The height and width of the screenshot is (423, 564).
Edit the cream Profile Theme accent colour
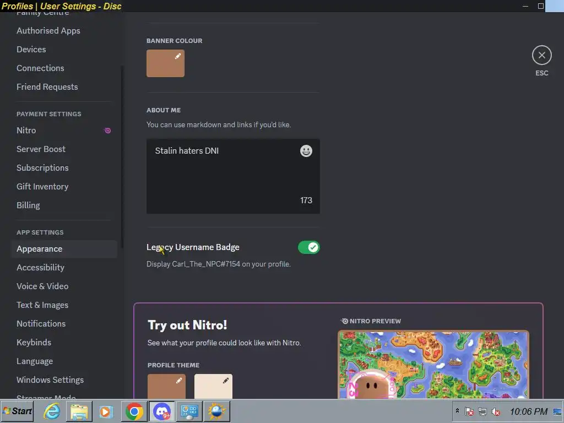[213, 386]
